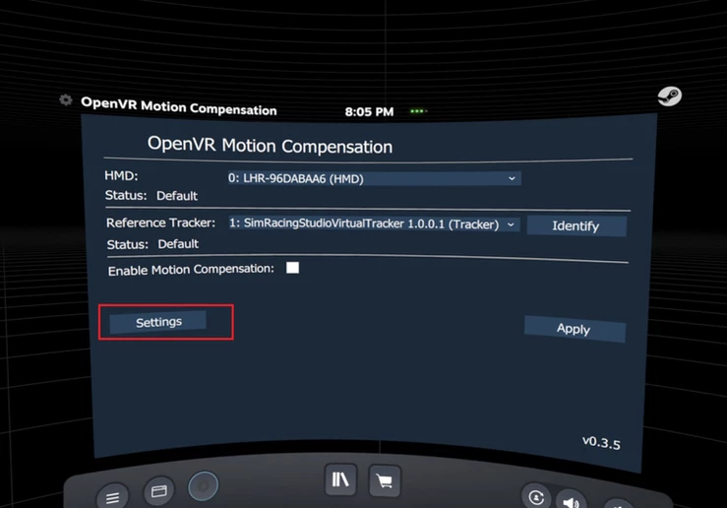Screen dimensions: 727x508
Task: Click the Apply button
Action: [x=575, y=329]
